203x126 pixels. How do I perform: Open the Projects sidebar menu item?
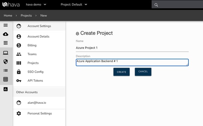pos(39,63)
